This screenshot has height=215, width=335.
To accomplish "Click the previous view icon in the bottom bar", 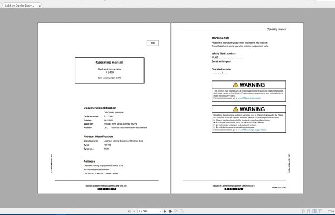I will [176, 211].
